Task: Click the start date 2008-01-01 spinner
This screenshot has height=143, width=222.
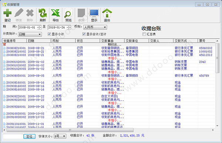Action: (39, 27)
